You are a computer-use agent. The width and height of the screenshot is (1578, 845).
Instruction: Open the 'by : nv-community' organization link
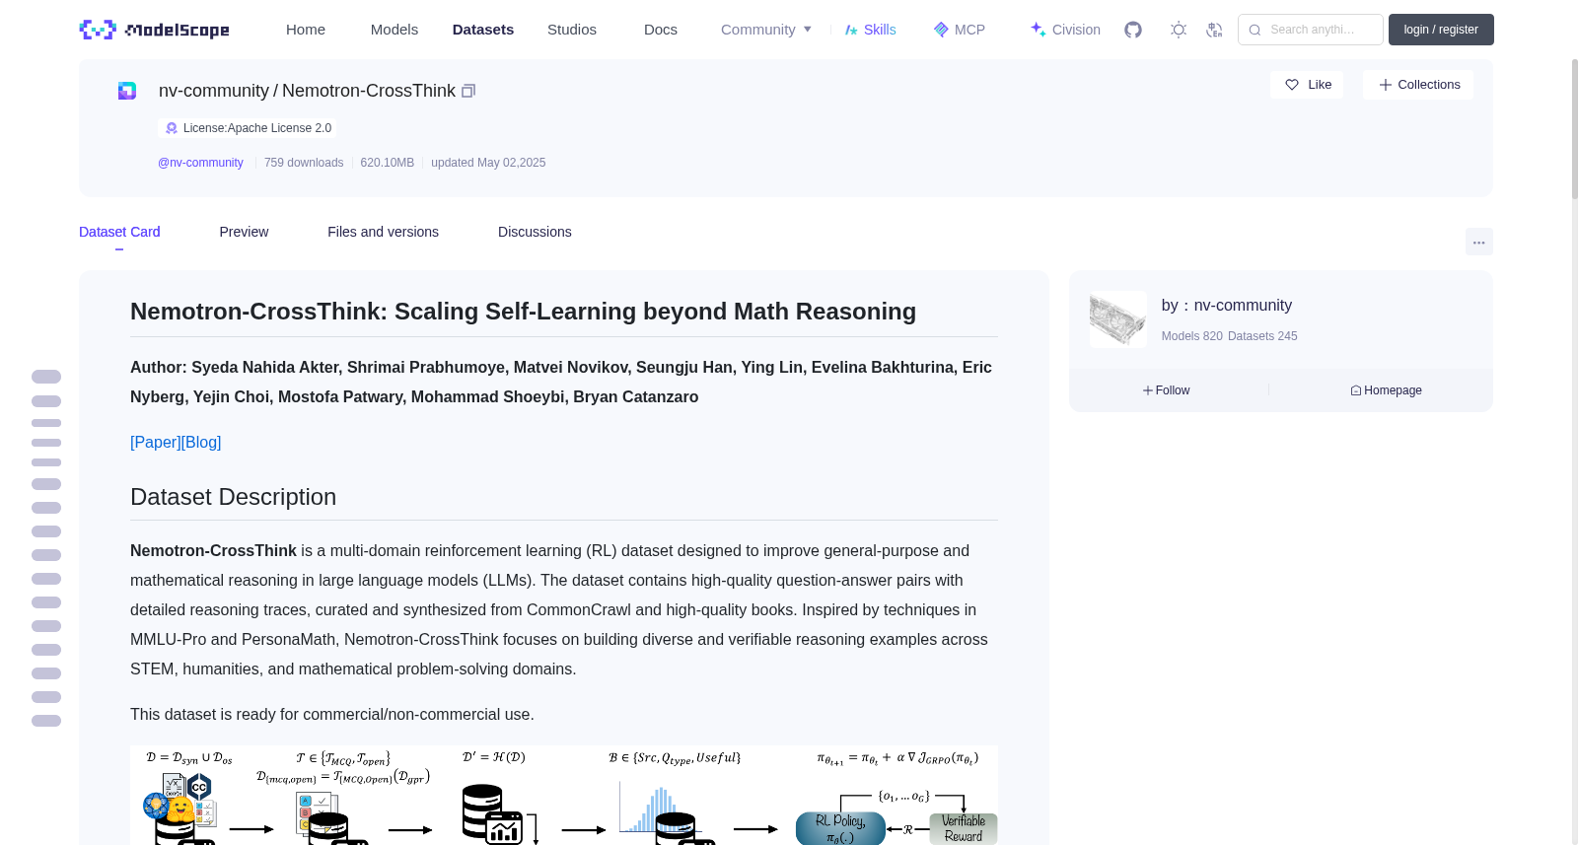(1227, 306)
